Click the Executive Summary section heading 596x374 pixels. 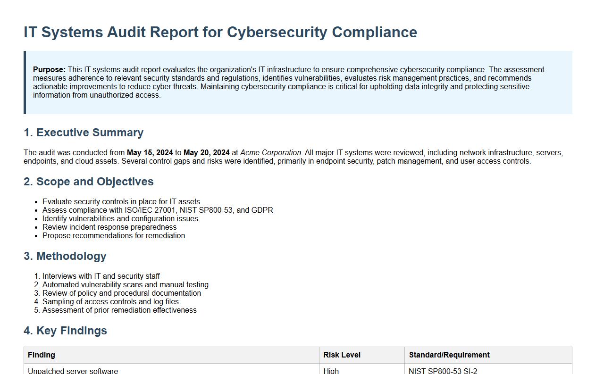(x=84, y=133)
